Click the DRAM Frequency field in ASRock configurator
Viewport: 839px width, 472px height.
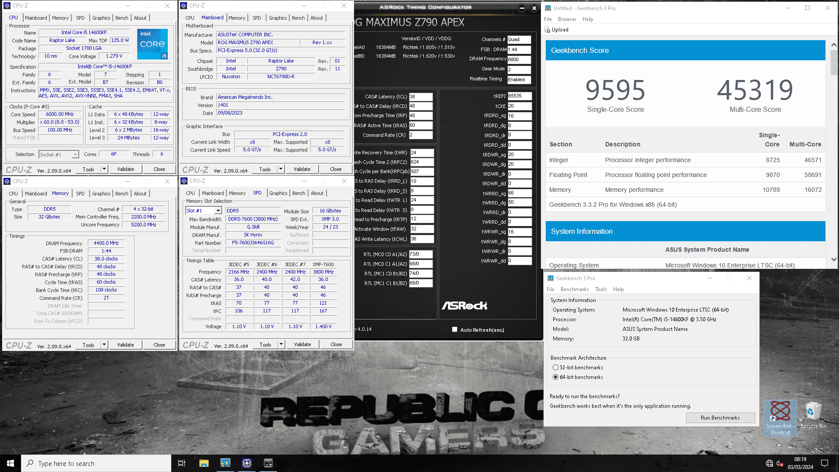[519, 59]
